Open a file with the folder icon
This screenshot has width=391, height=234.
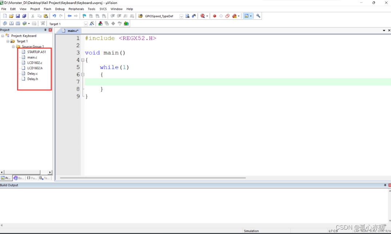tap(11, 16)
